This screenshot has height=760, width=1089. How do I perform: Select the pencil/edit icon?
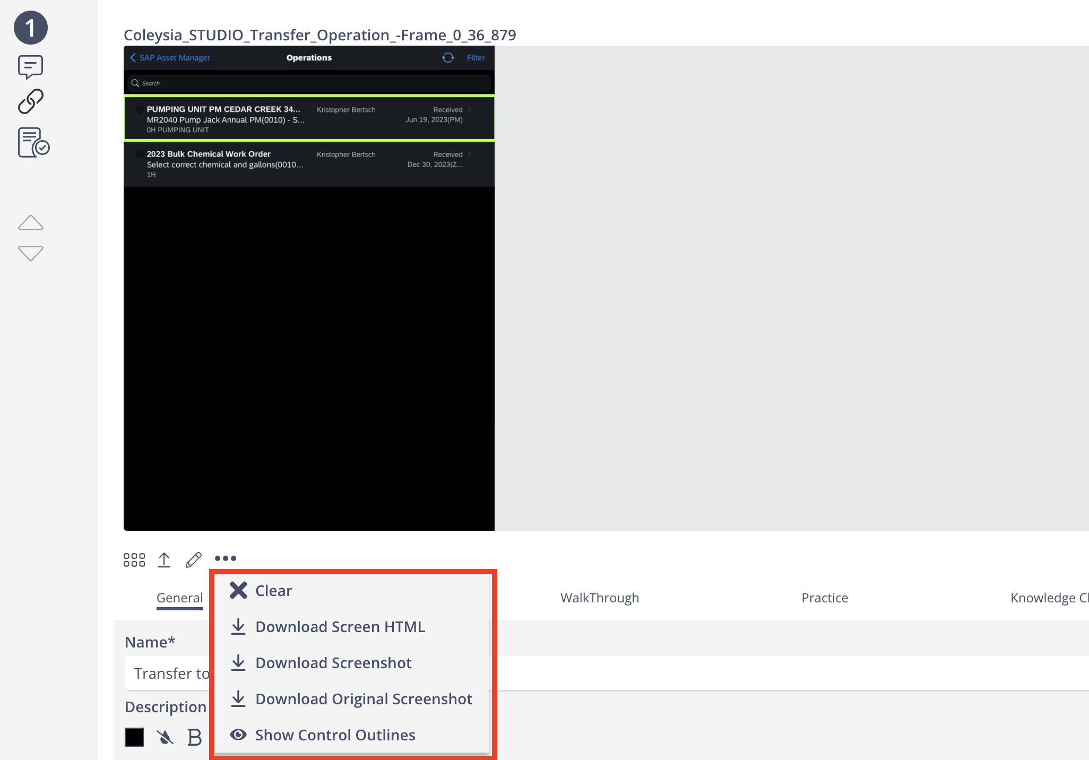click(194, 559)
